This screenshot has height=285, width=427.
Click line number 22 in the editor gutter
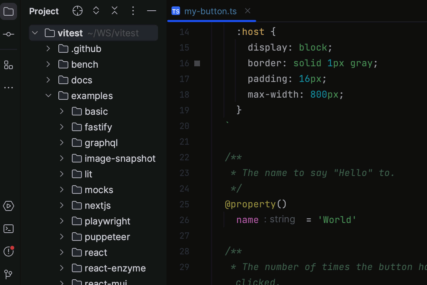click(x=184, y=157)
